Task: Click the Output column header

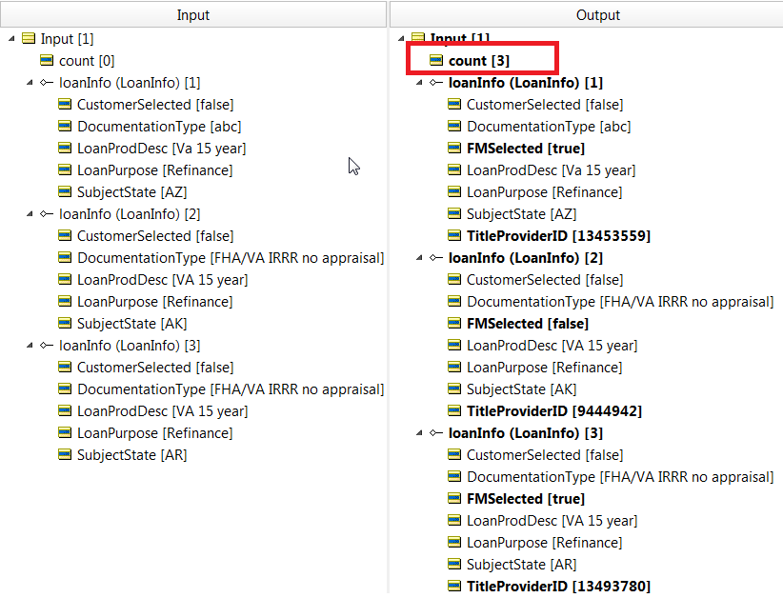Action: (x=587, y=14)
